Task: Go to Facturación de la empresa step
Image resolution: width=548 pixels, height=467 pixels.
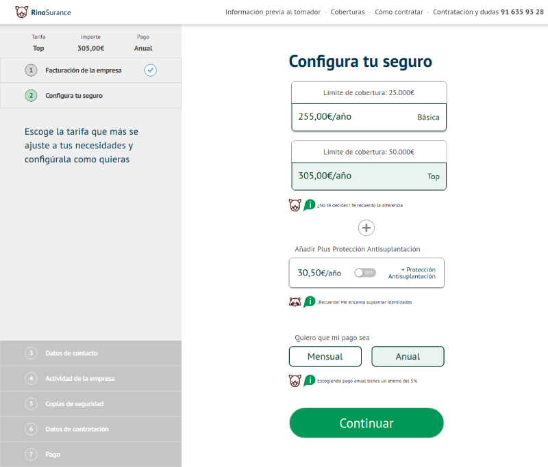Action: coord(91,70)
